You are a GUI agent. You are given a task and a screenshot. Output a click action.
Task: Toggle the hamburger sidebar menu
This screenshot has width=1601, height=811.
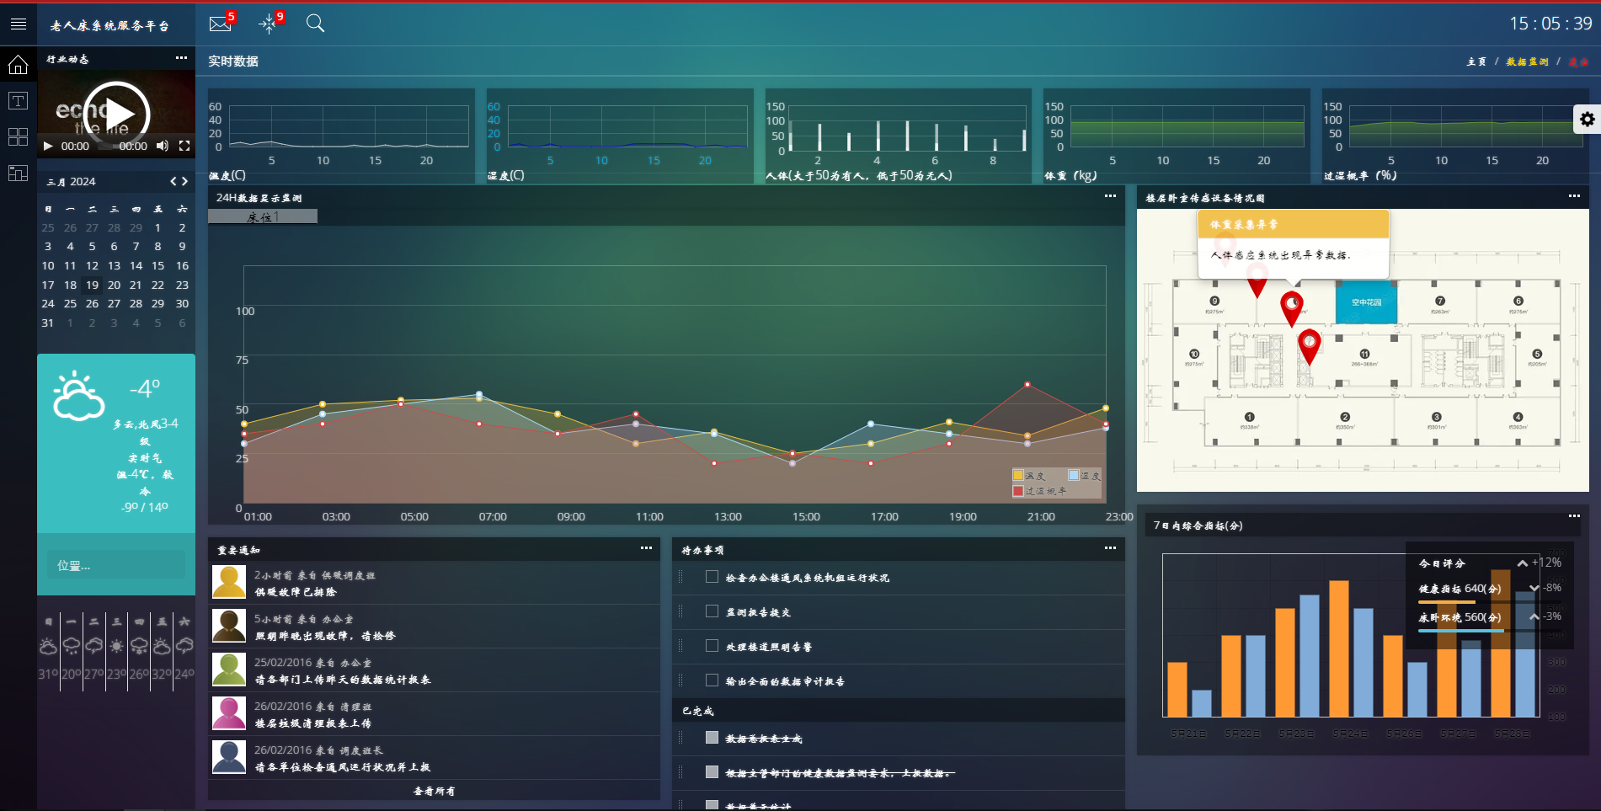pyautogui.click(x=18, y=24)
